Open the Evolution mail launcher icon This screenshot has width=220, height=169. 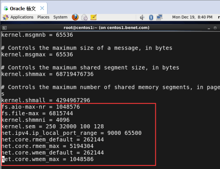pos(84,17)
